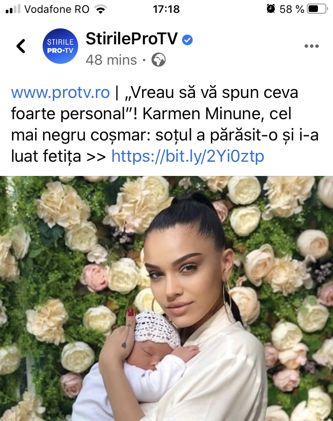Open the www.protv.ro link

(60, 93)
